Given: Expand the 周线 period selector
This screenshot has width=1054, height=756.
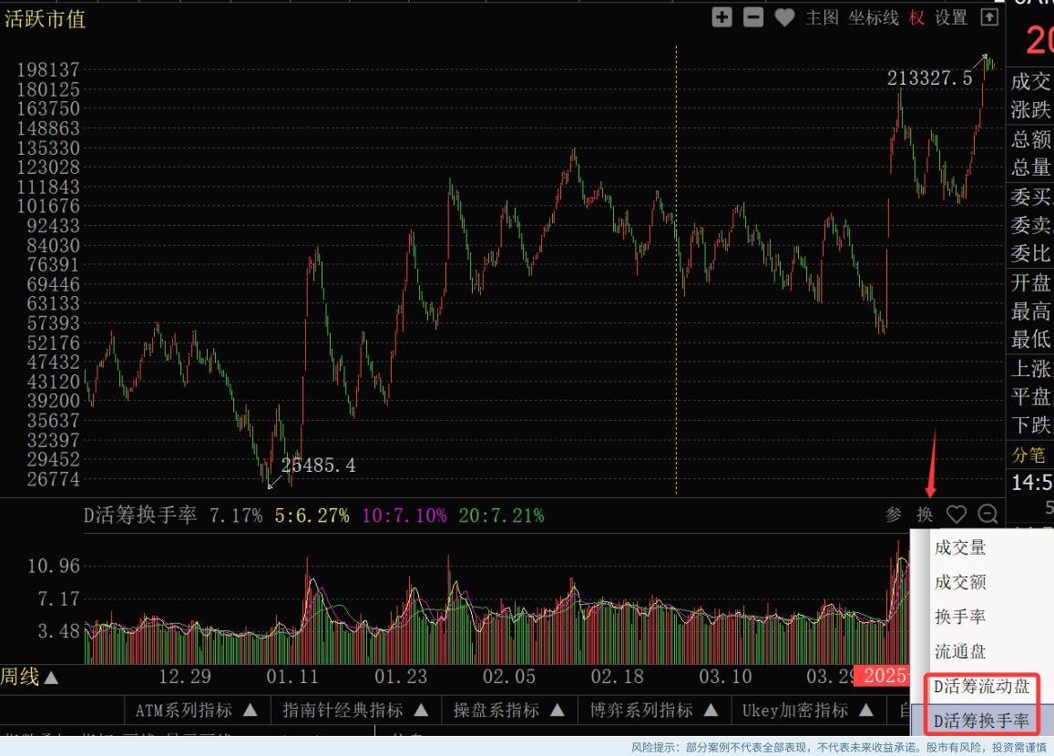Looking at the screenshot, I should [29, 677].
